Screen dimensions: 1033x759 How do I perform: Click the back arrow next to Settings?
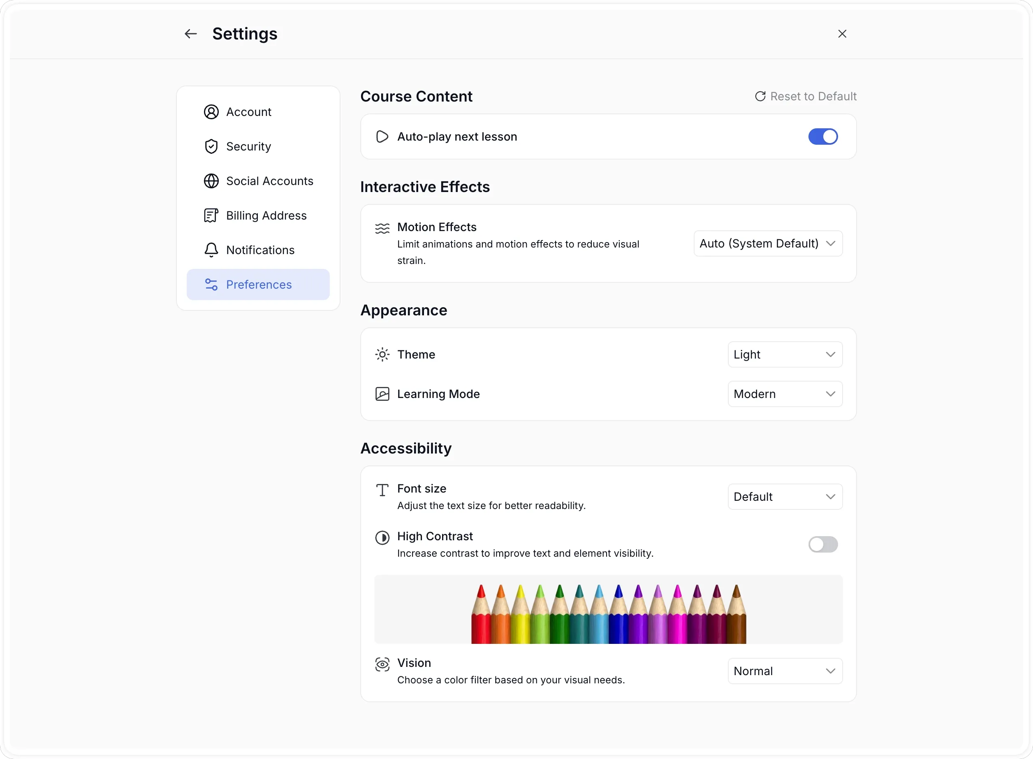pyautogui.click(x=191, y=34)
